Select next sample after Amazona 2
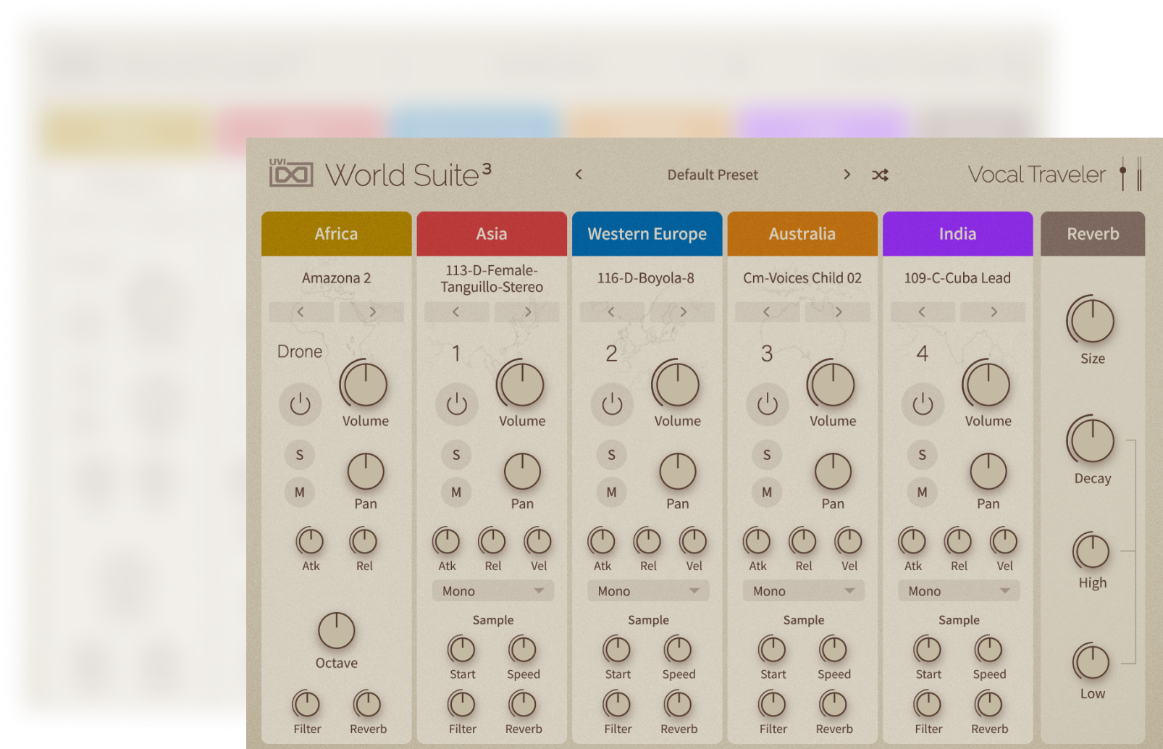This screenshot has width=1163, height=749. point(371,312)
